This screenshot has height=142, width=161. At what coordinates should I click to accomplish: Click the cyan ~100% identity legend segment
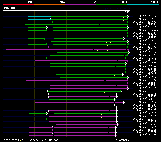[143, 5]
